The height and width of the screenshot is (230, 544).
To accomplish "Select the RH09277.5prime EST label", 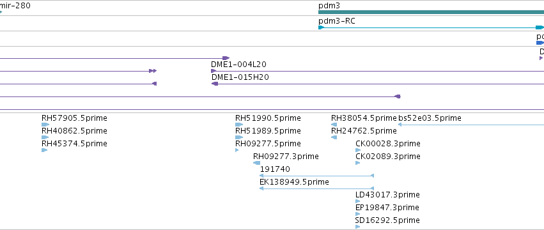I will [x=268, y=144].
